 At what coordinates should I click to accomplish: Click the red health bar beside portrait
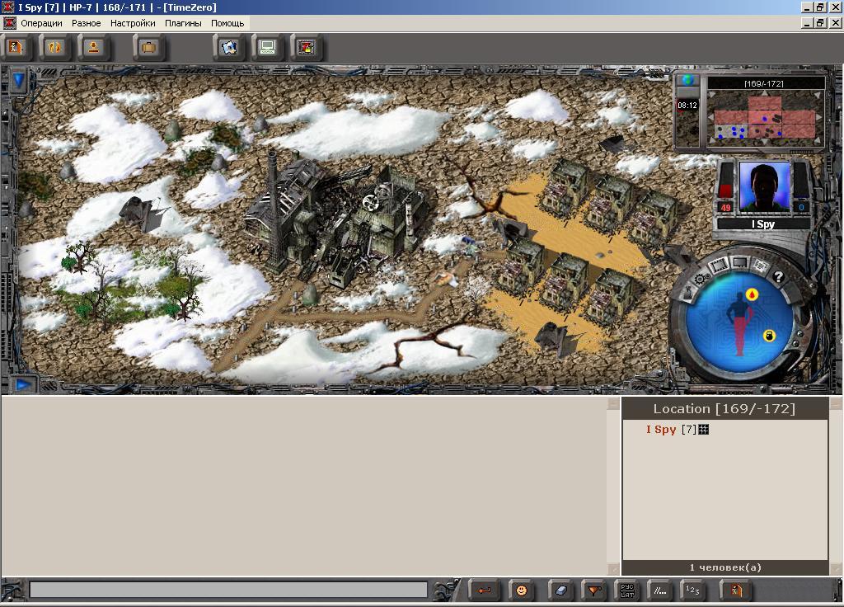pyautogui.click(x=725, y=181)
